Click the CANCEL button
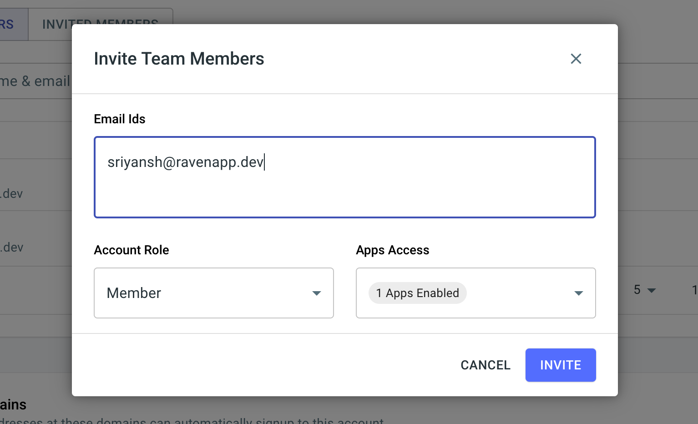698x424 pixels. [x=485, y=365]
